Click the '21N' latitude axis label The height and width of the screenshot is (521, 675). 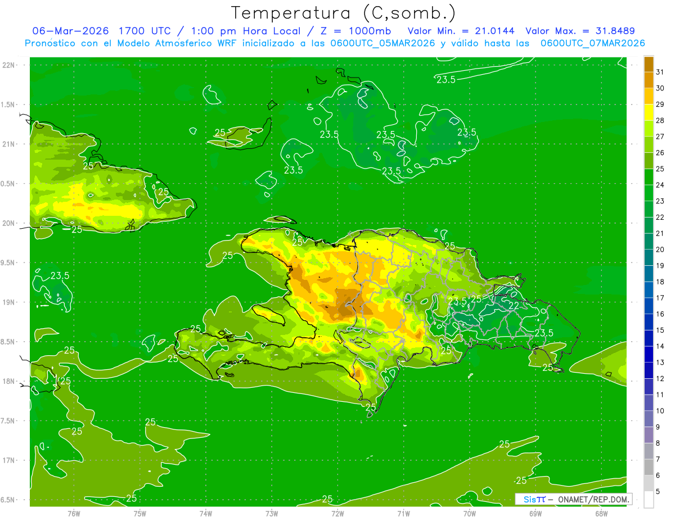8,144
